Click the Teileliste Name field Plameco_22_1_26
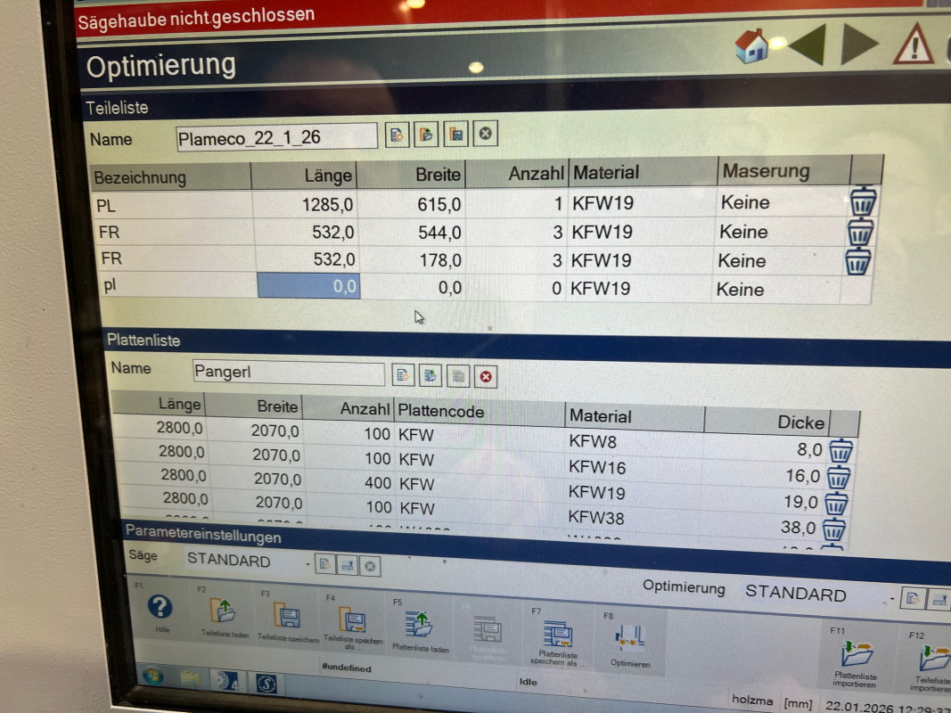Viewport: 951px width, 713px height. (x=276, y=137)
